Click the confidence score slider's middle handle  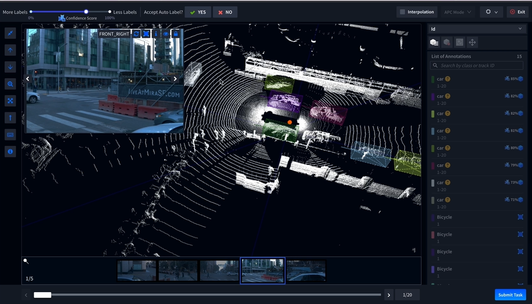point(86,12)
